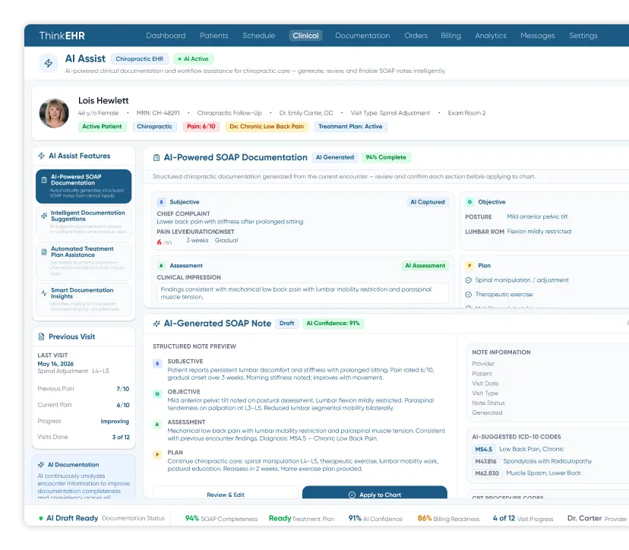Click the Chiropractic EHR badge

(140, 59)
